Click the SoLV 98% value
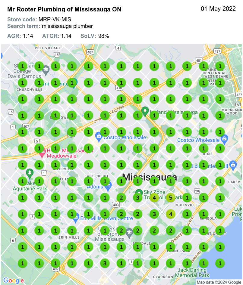 tap(104, 36)
